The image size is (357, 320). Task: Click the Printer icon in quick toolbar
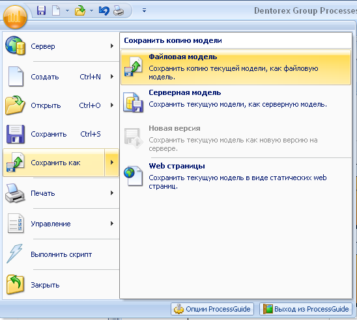click(119, 10)
